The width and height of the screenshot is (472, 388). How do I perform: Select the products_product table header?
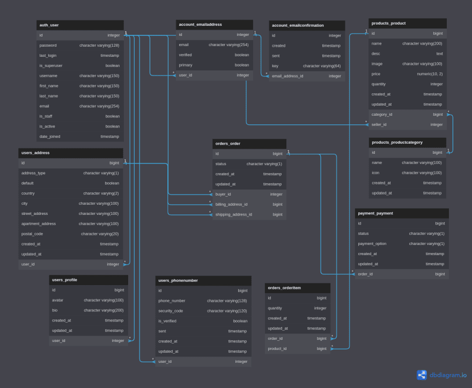coord(408,24)
